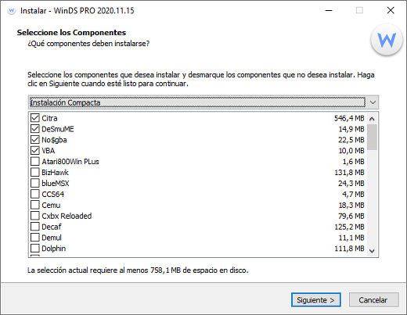Select the Cemu row label

(51, 206)
